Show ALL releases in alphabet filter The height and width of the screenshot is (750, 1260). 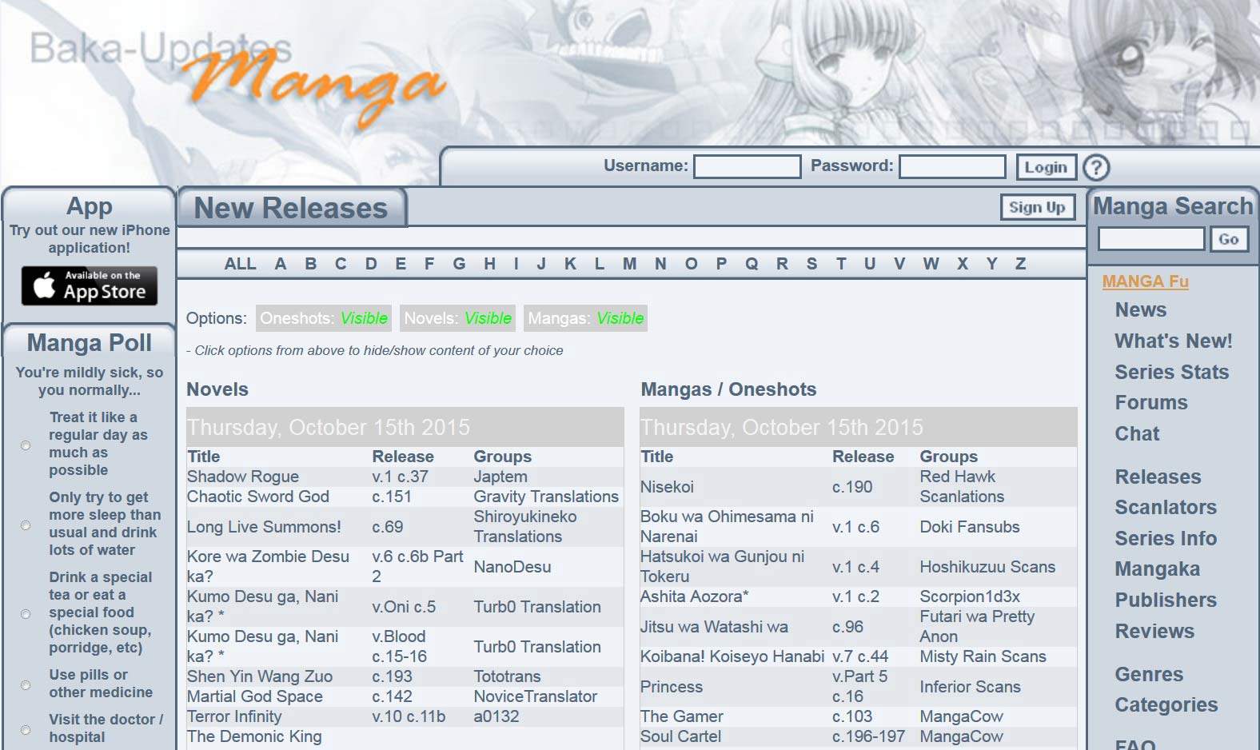point(240,264)
